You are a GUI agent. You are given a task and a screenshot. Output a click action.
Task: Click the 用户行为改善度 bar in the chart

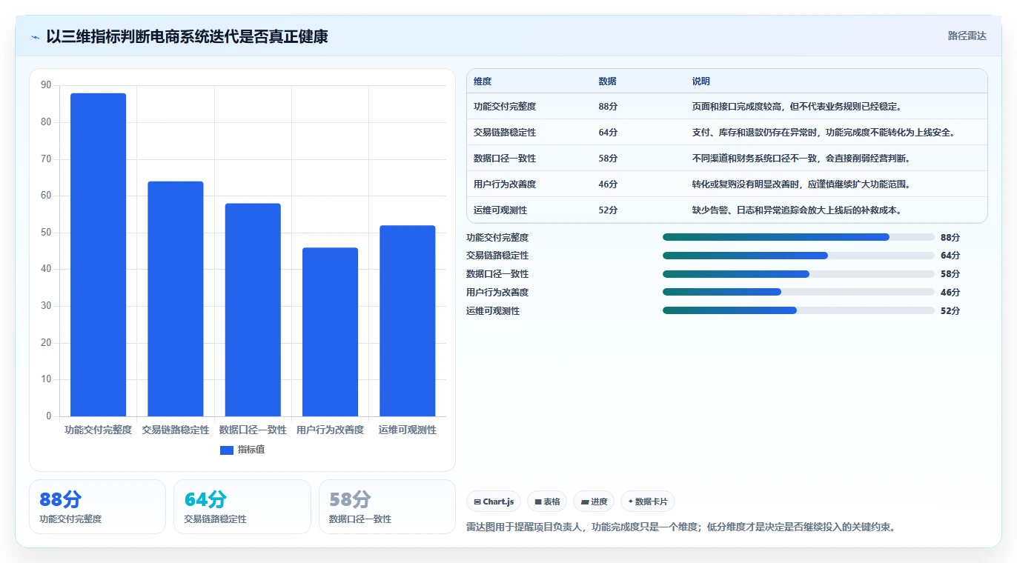tap(330, 332)
